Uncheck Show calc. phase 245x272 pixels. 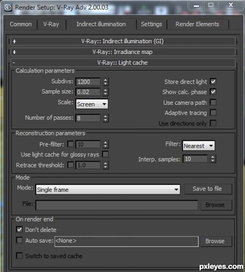point(213,92)
